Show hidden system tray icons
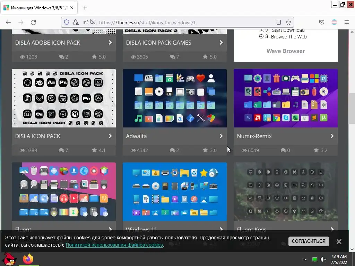This screenshot has width=355, height=266. 305,259
